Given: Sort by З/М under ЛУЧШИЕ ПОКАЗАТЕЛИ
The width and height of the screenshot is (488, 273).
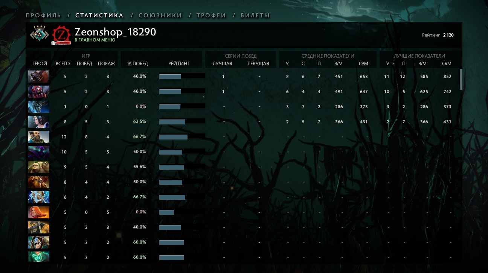Looking at the screenshot, I should click(x=422, y=64).
